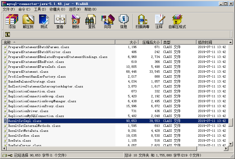235x159 pixels.
Task: Open the Comment (注释) icon
Action: 159,21
